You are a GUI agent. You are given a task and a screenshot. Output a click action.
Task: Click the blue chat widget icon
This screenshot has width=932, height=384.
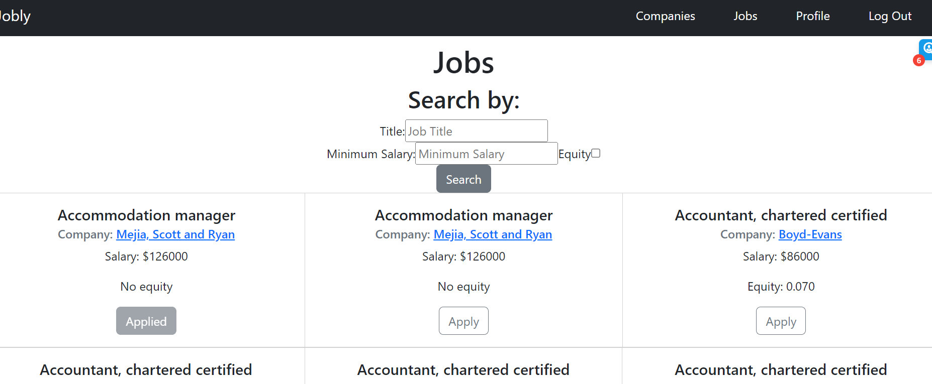926,49
